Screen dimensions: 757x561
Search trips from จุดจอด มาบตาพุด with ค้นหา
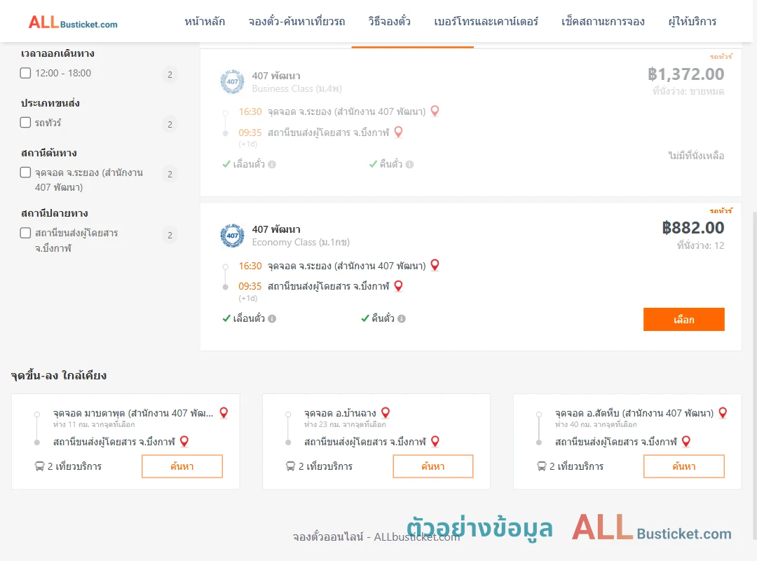click(182, 466)
